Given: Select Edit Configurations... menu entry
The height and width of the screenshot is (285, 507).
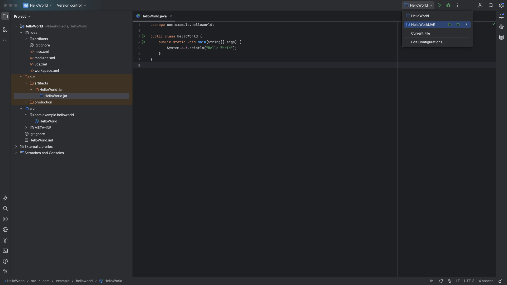Looking at the screenshot, I should point(428,42).
